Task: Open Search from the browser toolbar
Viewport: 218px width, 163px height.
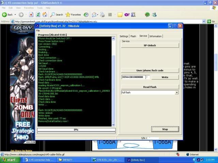Action: click(x=57, y=15)
